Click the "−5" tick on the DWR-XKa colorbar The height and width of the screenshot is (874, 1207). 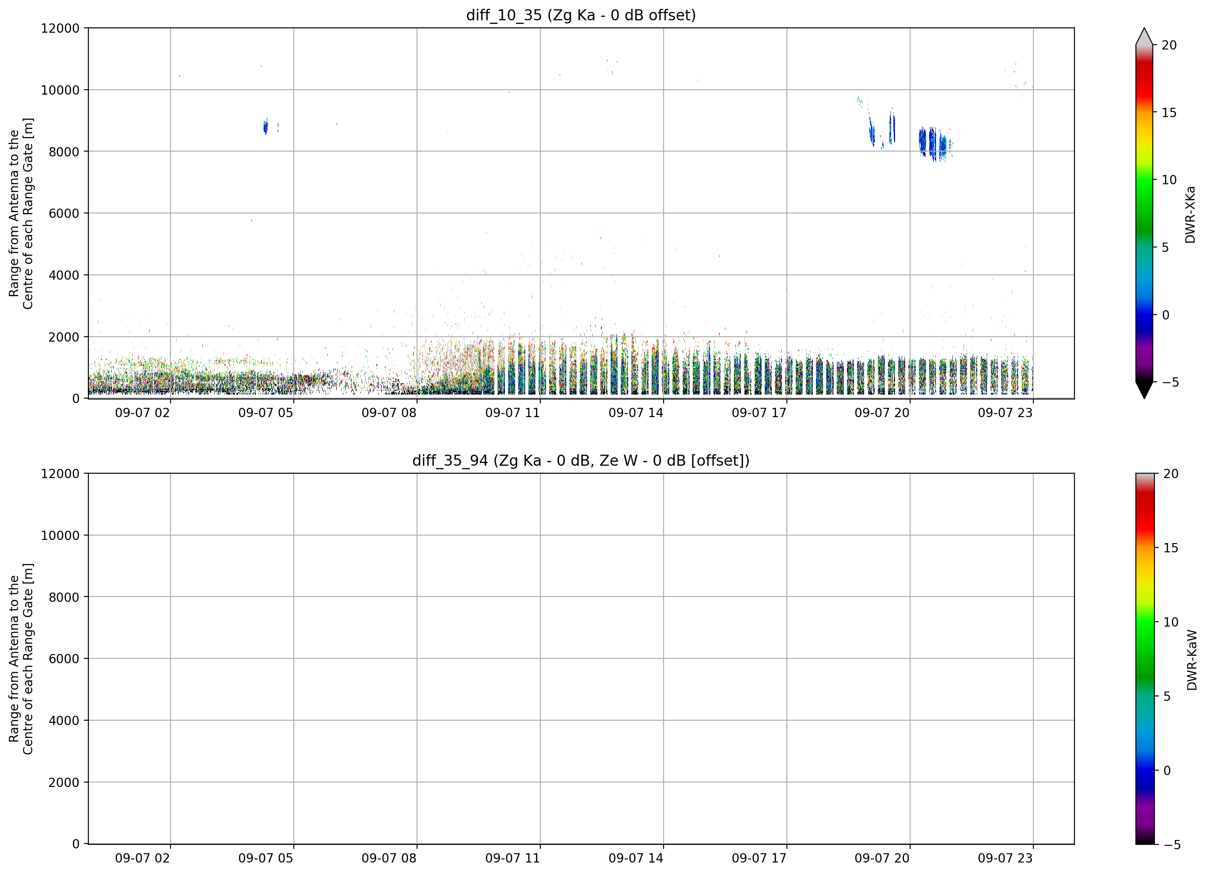click(1170, 383)
